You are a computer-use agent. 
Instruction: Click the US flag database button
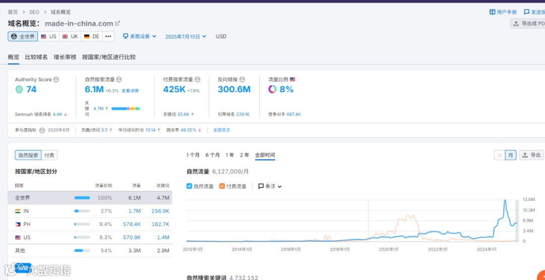tap(48, 36)
